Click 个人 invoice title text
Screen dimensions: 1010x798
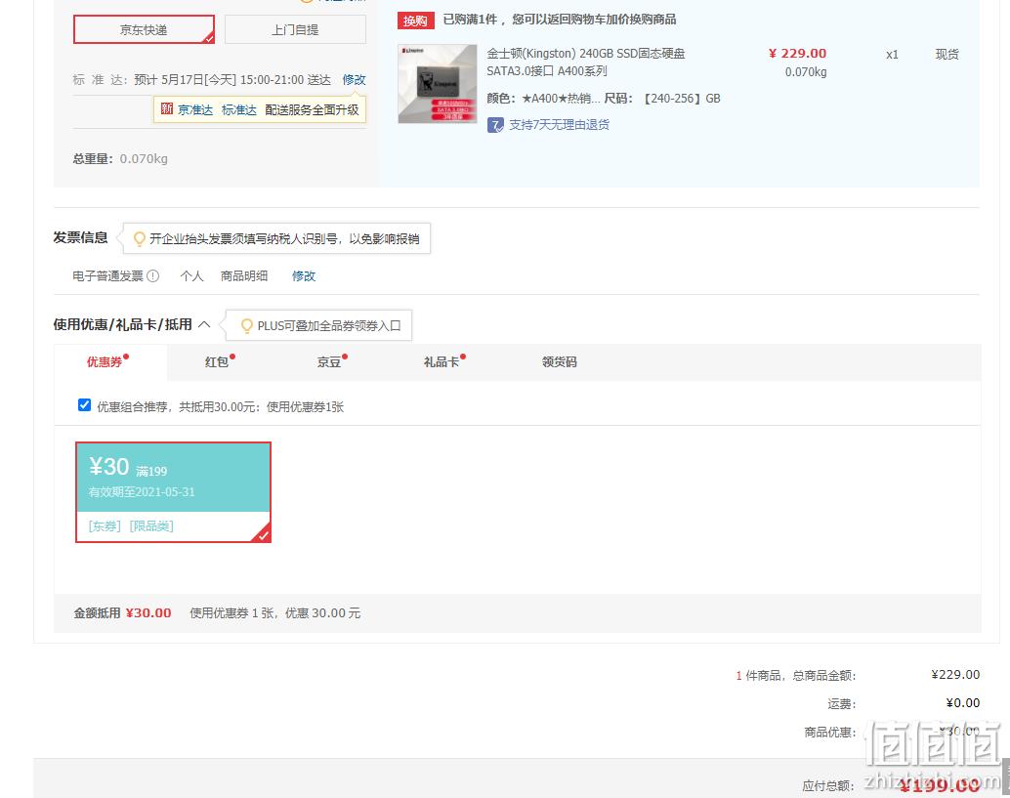click(192, 276)
